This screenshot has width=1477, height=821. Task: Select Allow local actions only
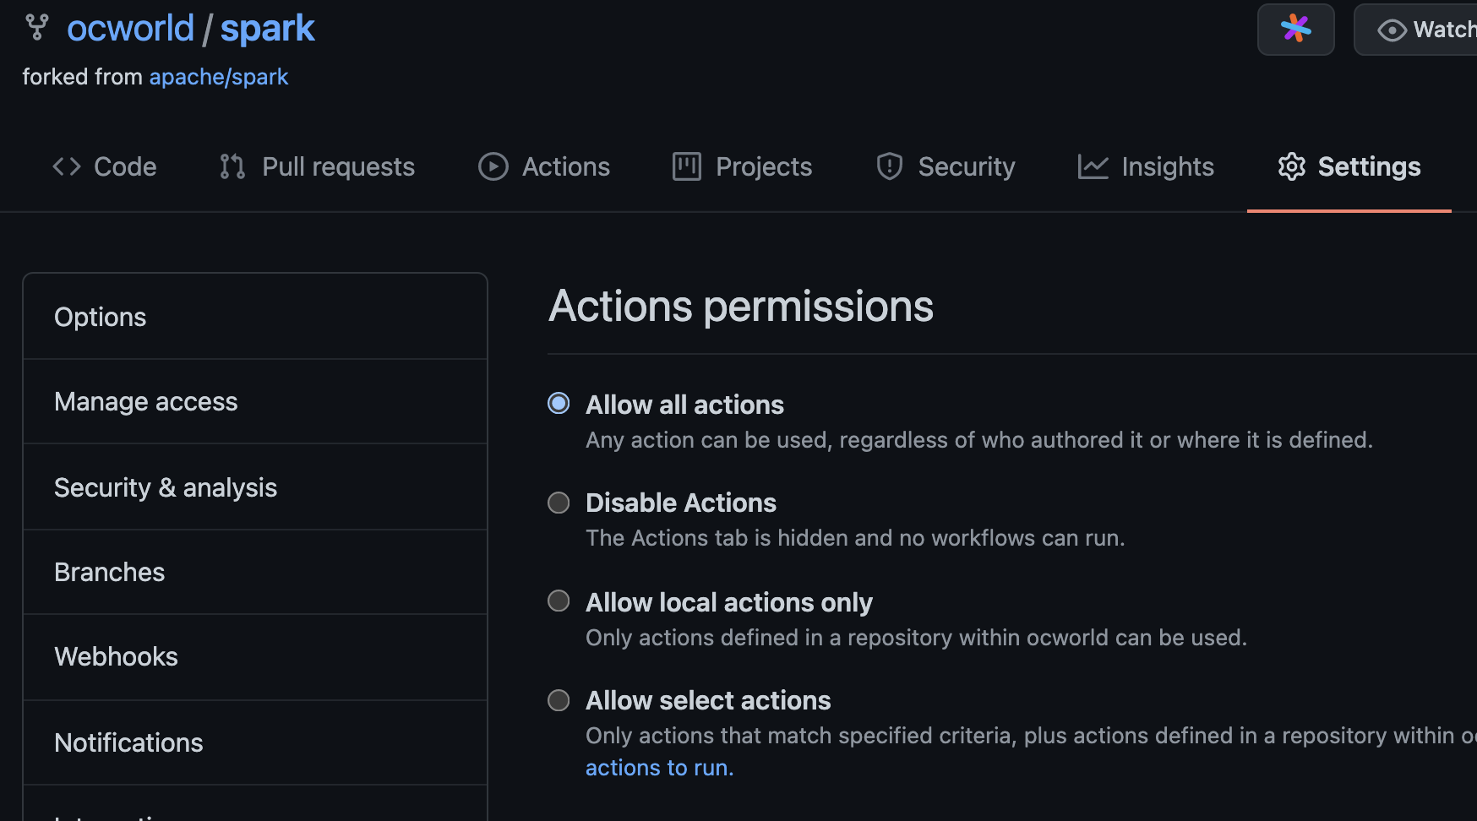click(x=559, y=601)
